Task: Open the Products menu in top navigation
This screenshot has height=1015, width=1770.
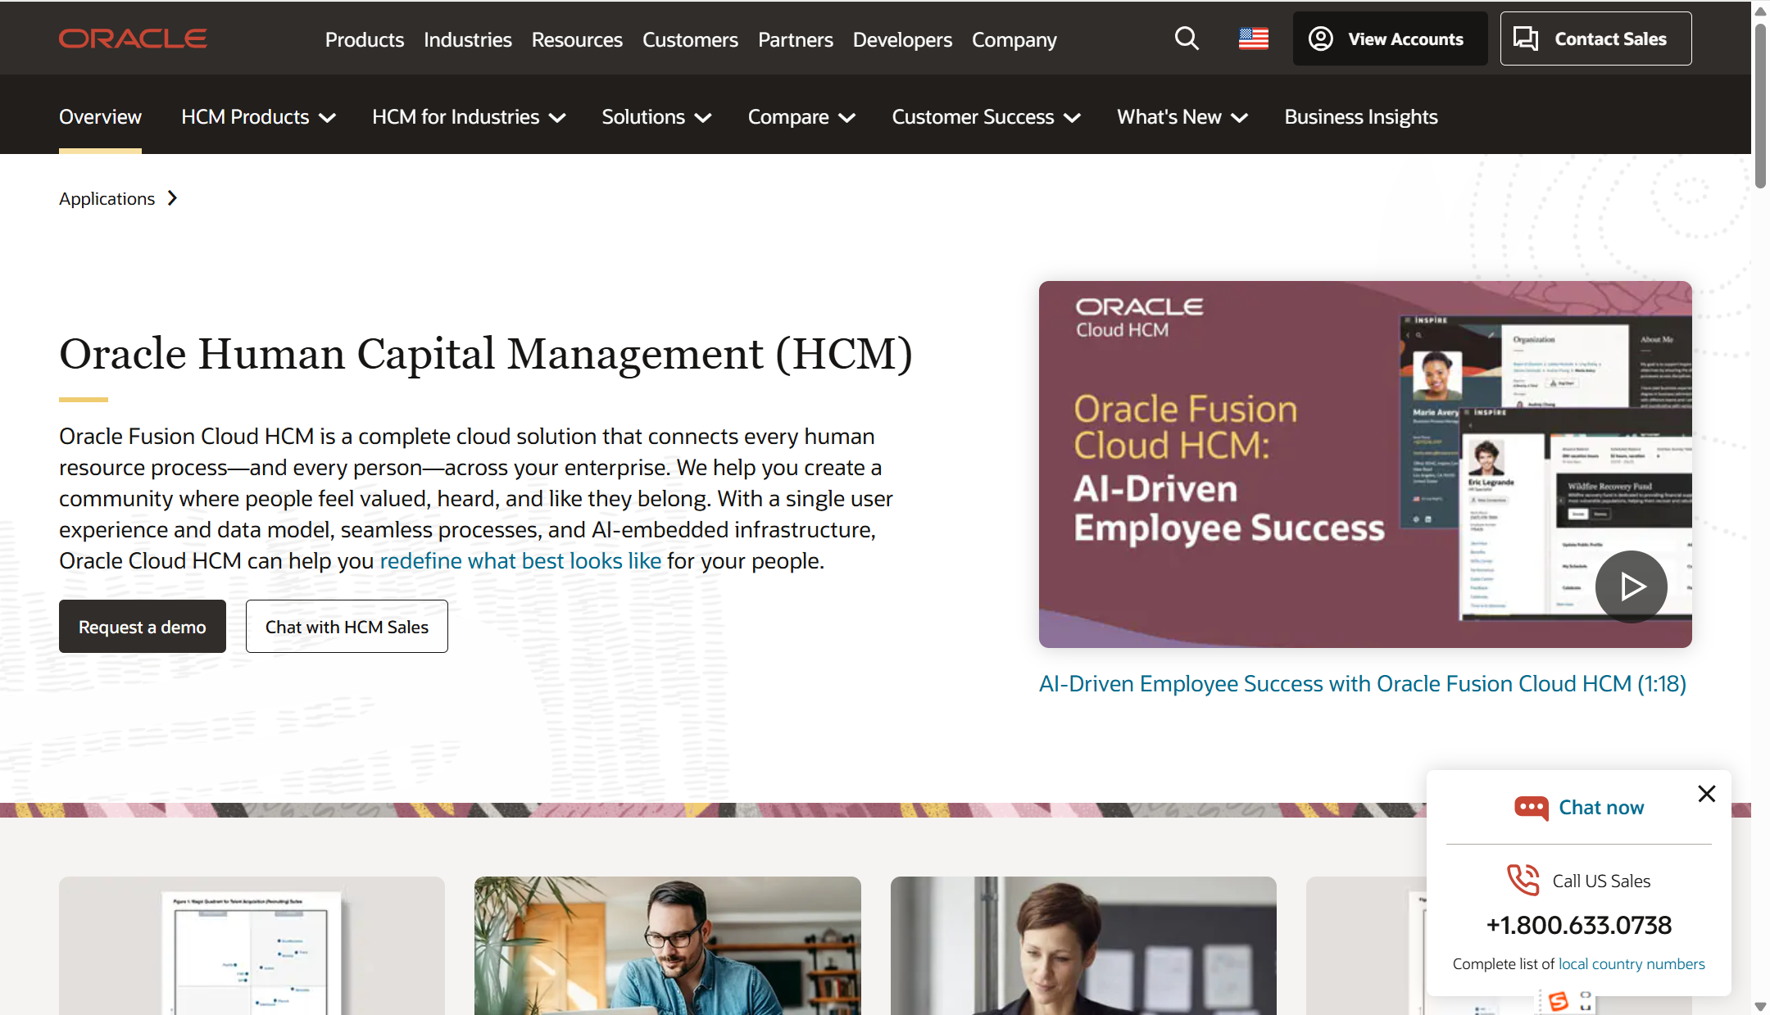Action: (x=364, y=39)
